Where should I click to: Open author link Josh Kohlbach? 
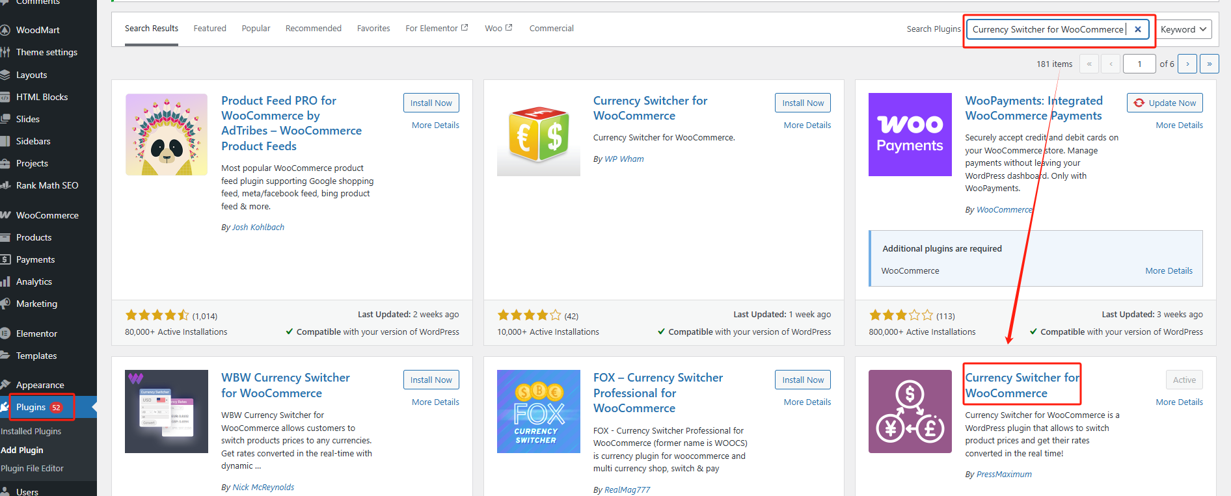(258, 227)
